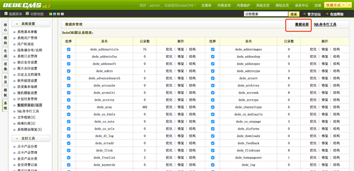Uncheck the dede_feedback checkbox
Image resolution: width=354 pixels, height=171 pixels.
213,143
